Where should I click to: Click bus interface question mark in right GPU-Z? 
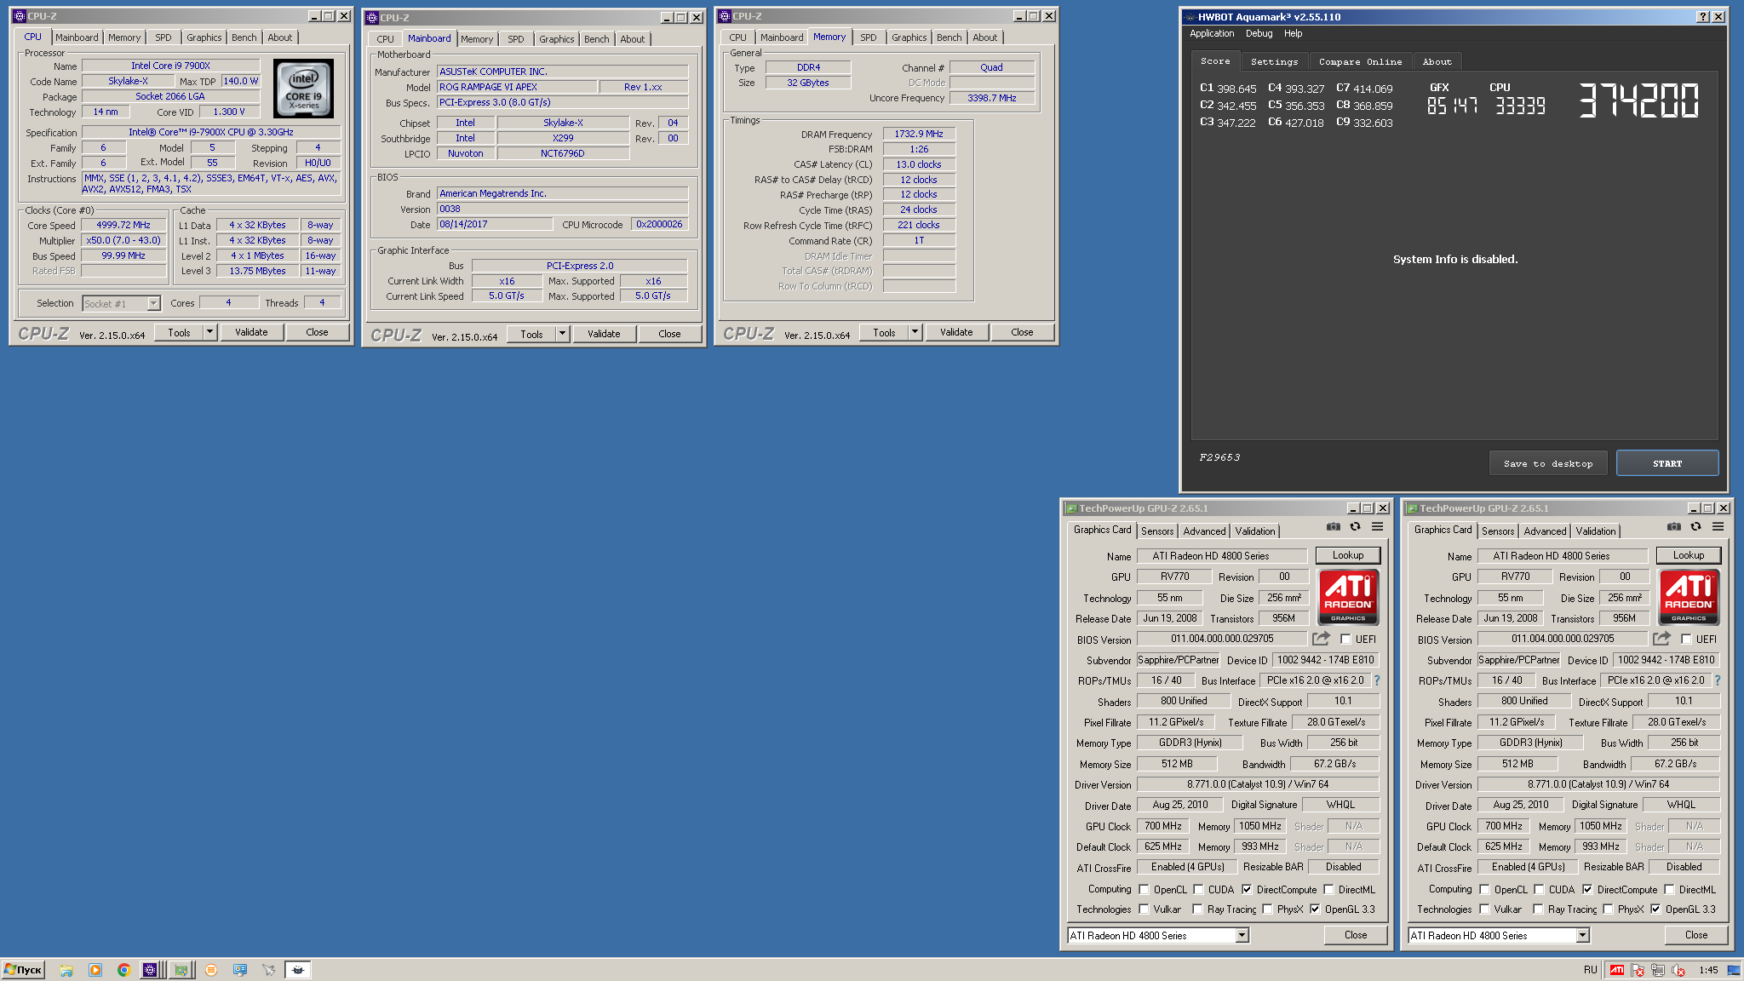[x=1718, y=680]
